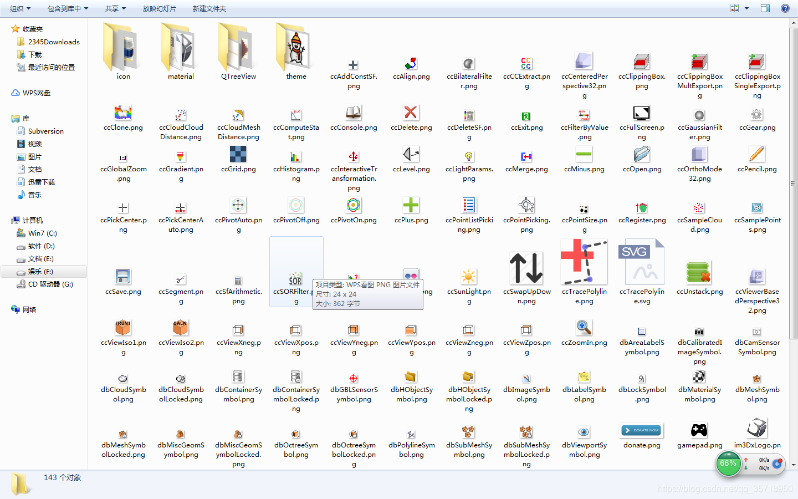Image resolution: width=798 pixels, height=499 pixels.
Task: Open the view options dropdown arrow
Action: tap(746, 8)
